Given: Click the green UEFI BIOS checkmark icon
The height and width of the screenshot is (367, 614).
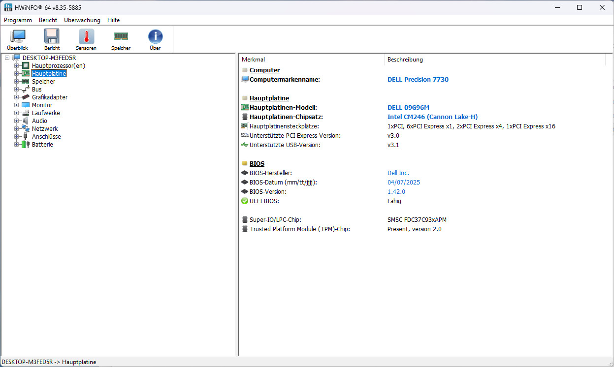Looking at the screenshot, I should [x=245, y=201].
